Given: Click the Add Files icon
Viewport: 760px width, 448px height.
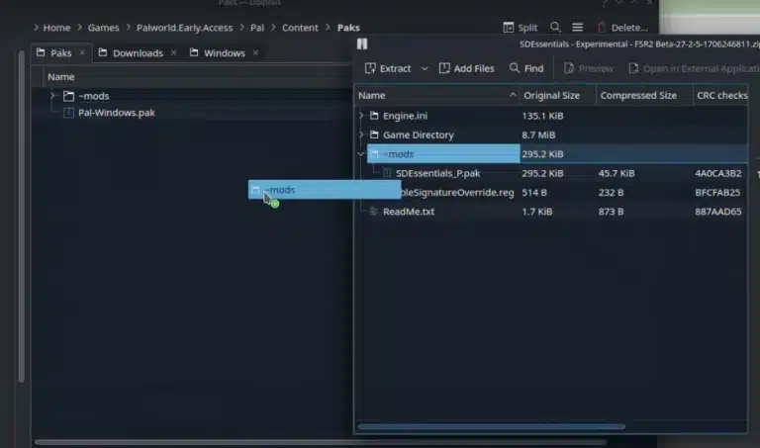Looking at the screenshot, I should [x=444, y=68].
